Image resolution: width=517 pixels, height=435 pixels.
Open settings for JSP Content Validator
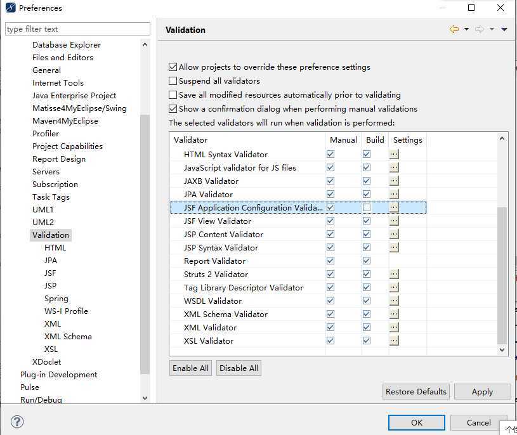(394, 234)
